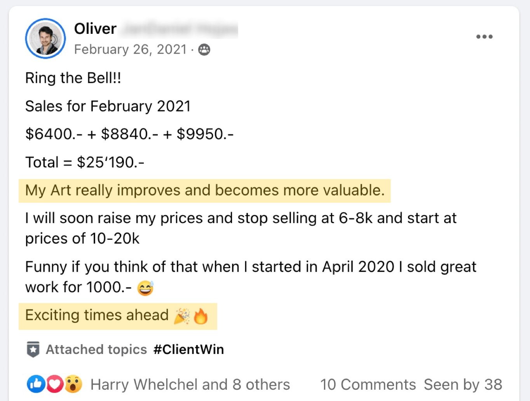View Harry Whelchel and 8 others reactions
The image size is (530, 401).
190,384
